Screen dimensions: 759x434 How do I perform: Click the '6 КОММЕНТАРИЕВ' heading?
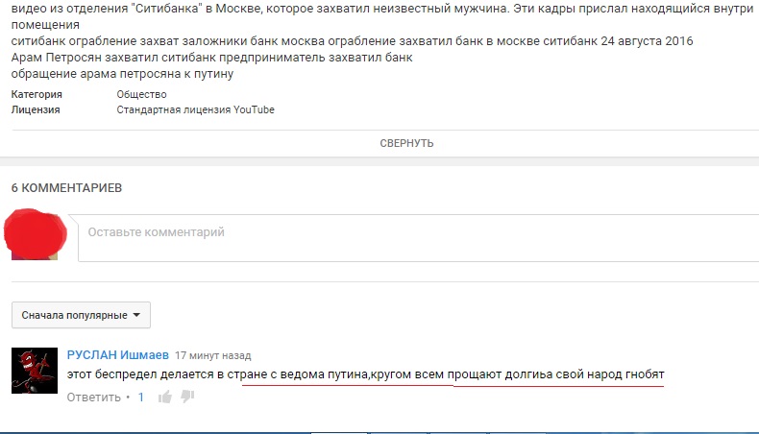tap(66, 188)
